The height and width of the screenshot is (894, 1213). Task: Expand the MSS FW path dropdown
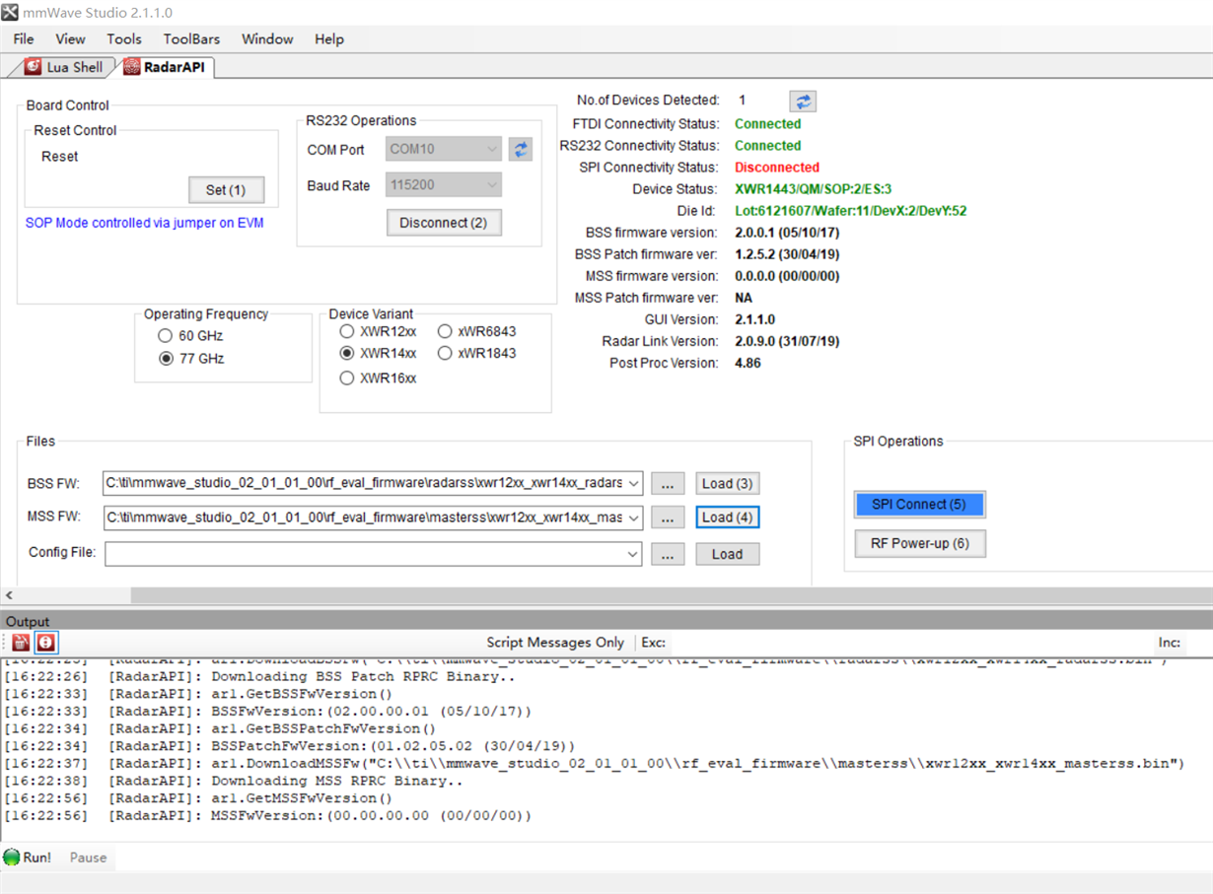(633, 517)
